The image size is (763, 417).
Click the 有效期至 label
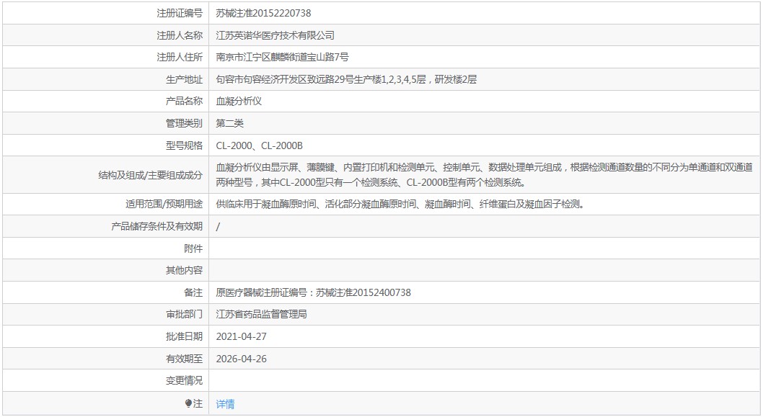click(x=184, y=359)
